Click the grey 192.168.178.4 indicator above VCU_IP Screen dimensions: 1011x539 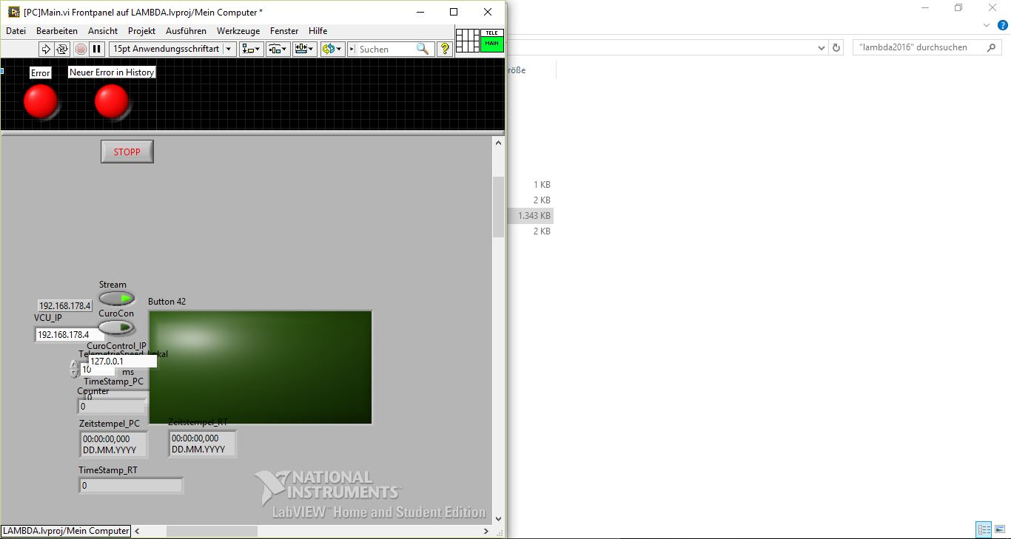pyautogui.click(x=65, y=305)
